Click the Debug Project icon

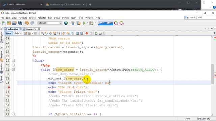(91, 23)
